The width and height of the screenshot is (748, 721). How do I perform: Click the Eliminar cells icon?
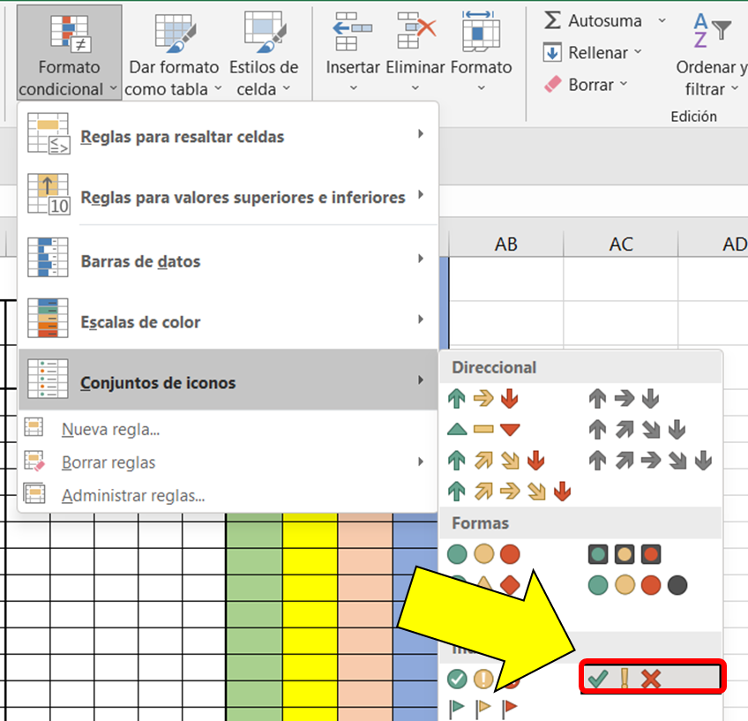415,32
